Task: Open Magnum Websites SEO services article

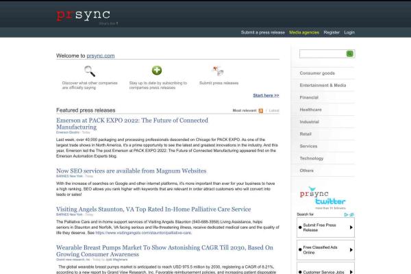Action: pos(131,171)
